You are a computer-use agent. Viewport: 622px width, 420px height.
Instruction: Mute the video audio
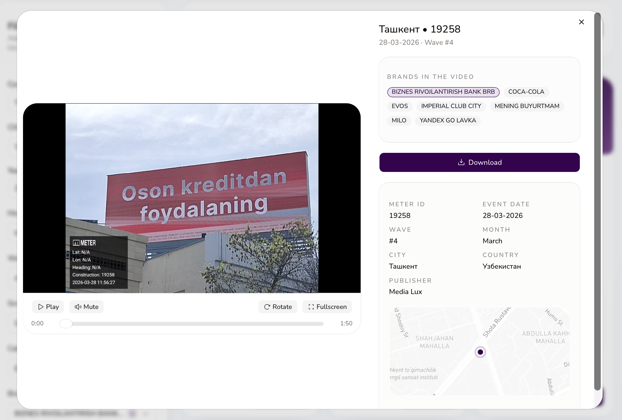pyautogui.click(x=87, y=307)
